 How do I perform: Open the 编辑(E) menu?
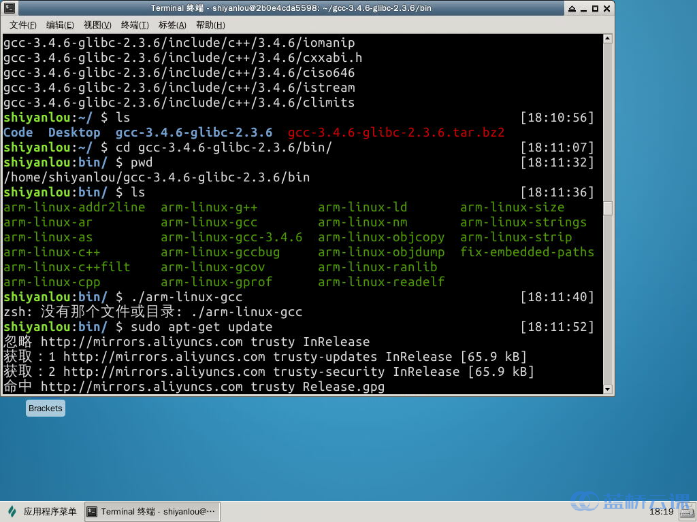(x=60, y=25)
